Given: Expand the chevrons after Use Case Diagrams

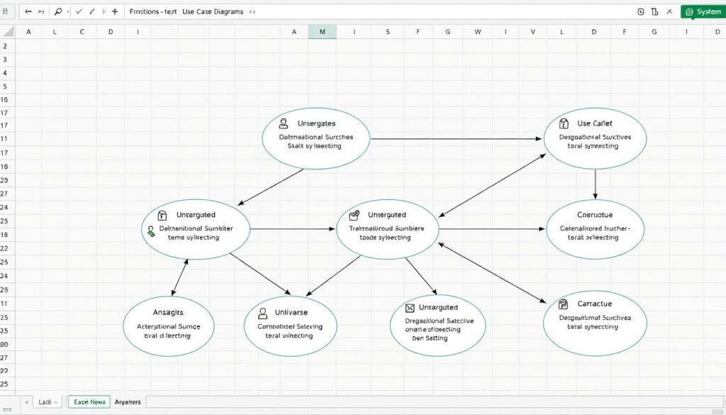Looking at the screenshot, I should click(252, 11).
